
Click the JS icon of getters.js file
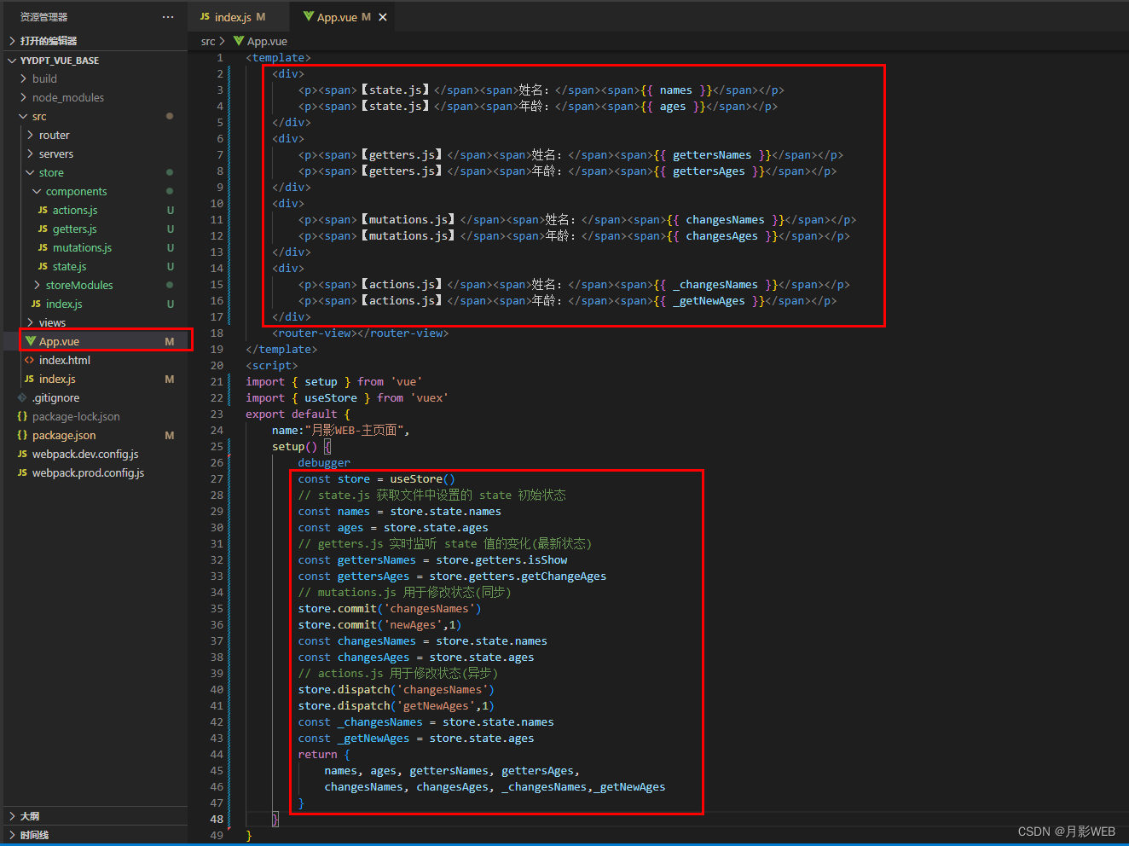point(43,229)
